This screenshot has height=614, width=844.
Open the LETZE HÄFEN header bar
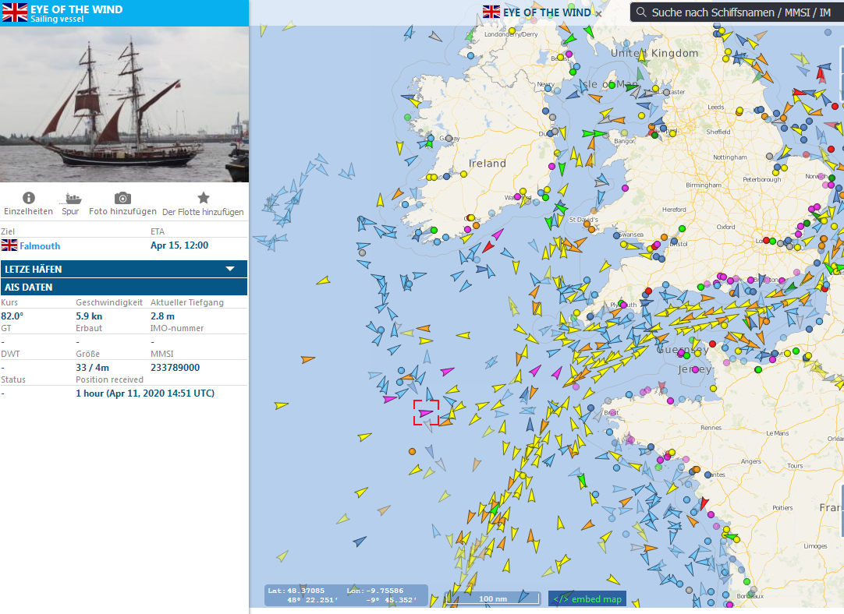click(109, 269)
